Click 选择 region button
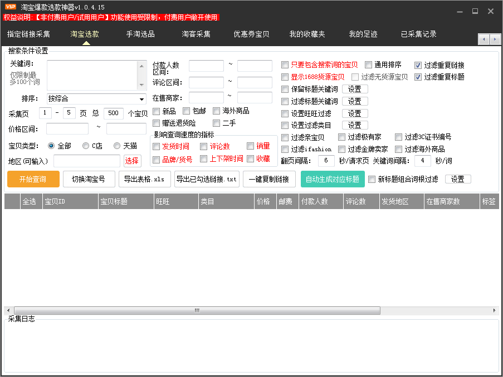 [x=132, y=161]
